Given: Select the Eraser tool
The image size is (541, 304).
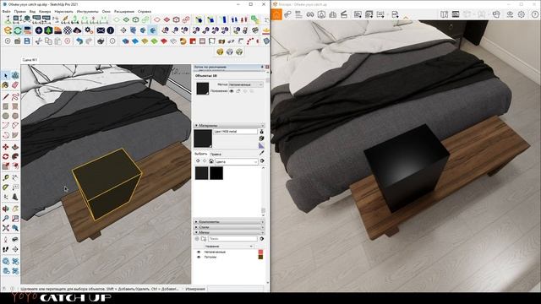Looking at the screenshot, I should click(15, 85).
